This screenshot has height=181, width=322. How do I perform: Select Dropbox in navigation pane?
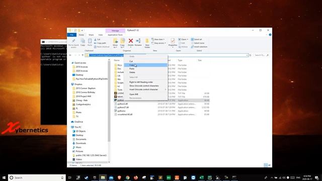(x=78, y=84)
